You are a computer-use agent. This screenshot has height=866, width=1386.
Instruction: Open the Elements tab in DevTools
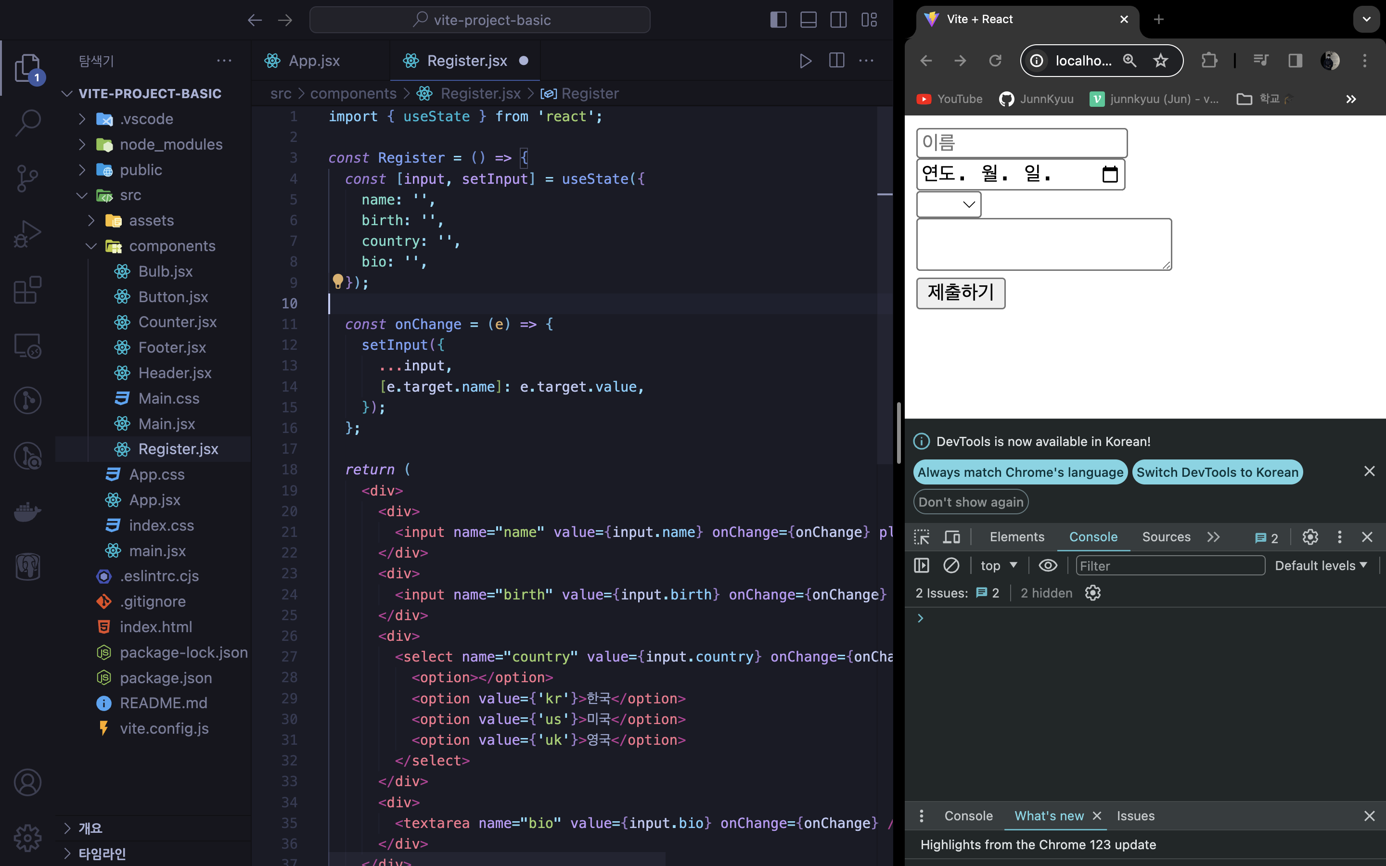(1016, 537)
